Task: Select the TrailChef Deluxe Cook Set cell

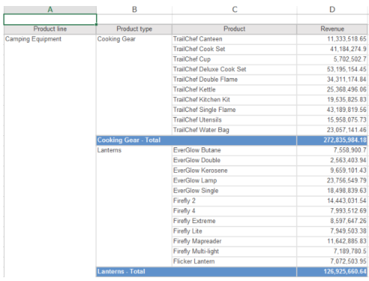Action: tap(234, 69)
